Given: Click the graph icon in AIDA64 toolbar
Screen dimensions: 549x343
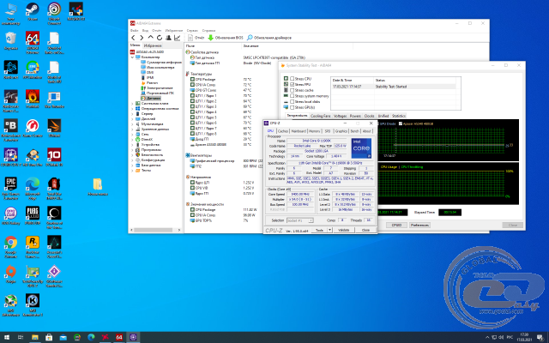Looking at the screenshot, I should coord(178,38).
